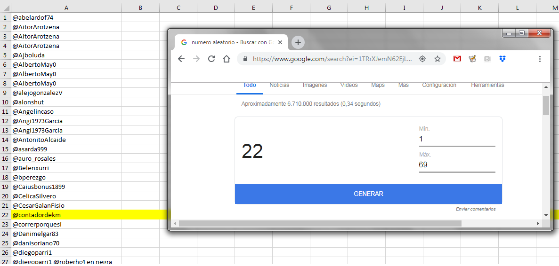
Task: Open the Gmail extension icon
Action: 457,59
